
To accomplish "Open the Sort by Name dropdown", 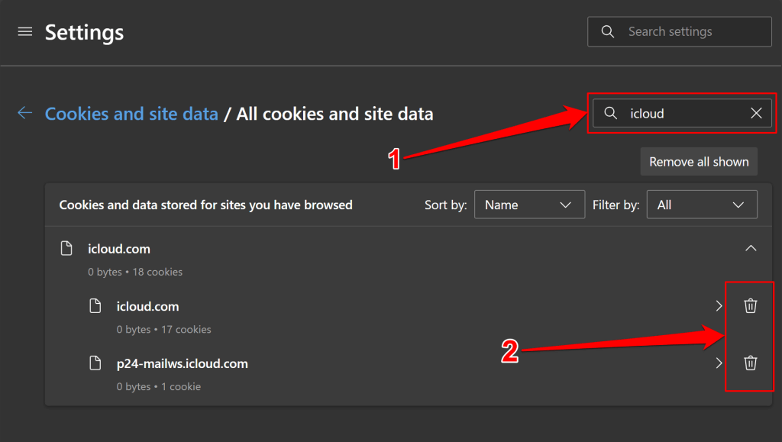I will [529, 205].
